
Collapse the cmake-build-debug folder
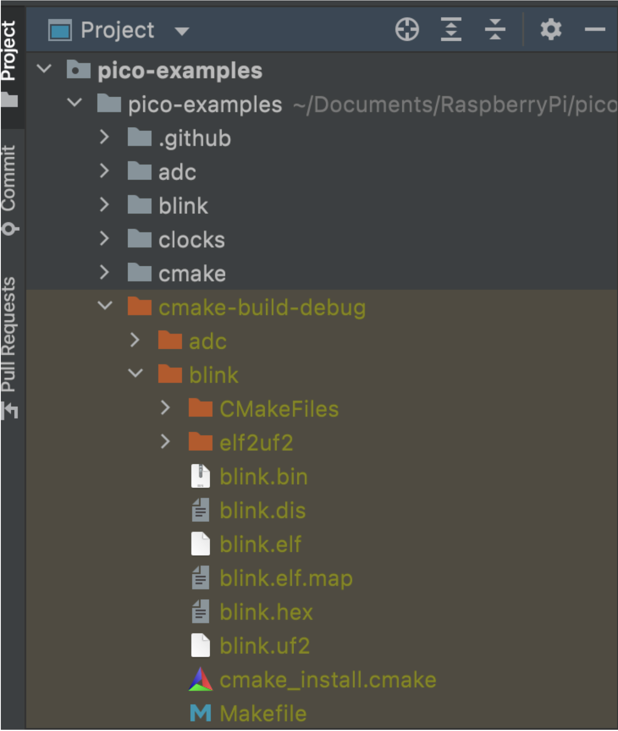coord(105,306)
